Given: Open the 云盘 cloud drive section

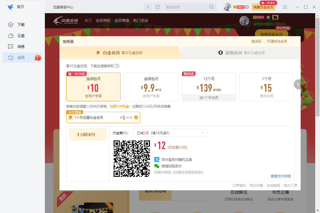Looking at the screenshot, I should click(16, 36).
